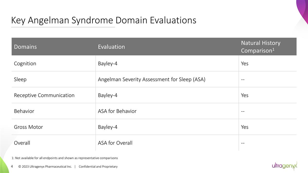This screenshot has width=308, height=173.
Task: Click the Evaluation column header
Action: [x=111, y=47]
